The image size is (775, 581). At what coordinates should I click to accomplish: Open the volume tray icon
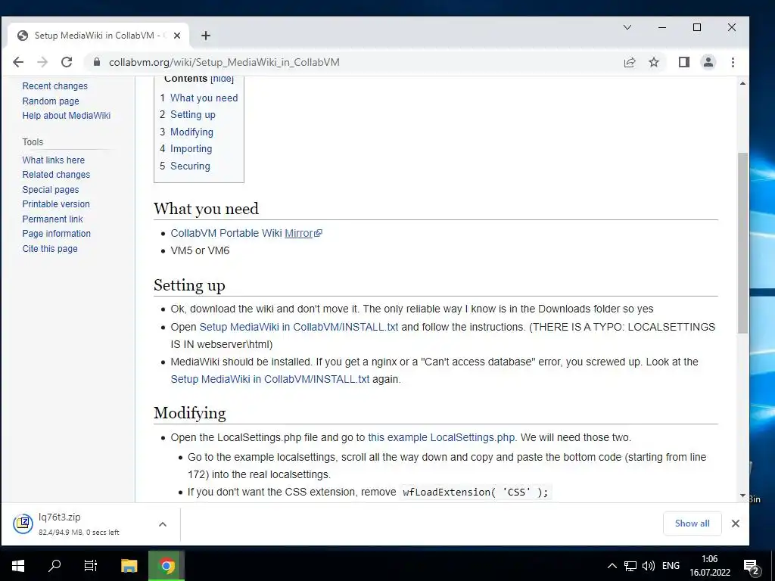(x=648, y=566)
